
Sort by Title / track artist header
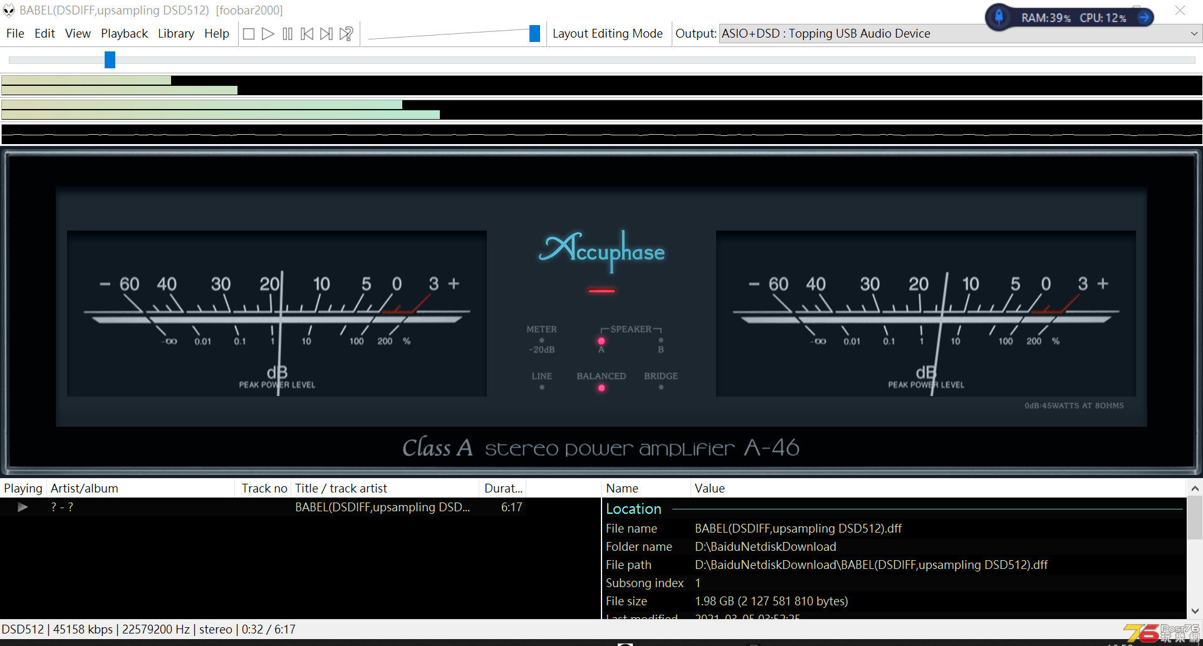(x=385, y=488)
